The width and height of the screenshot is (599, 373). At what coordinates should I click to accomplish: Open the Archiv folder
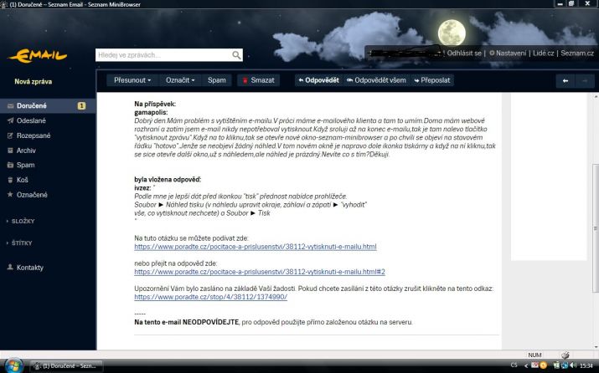click(26, 151)
